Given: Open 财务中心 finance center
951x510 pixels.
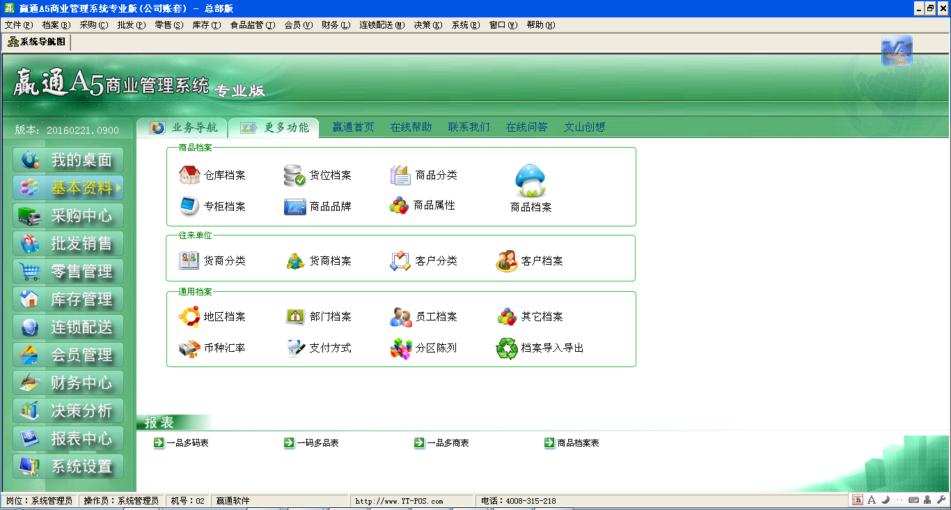Looking at the screenshot, I should click(x=68, y=383).
